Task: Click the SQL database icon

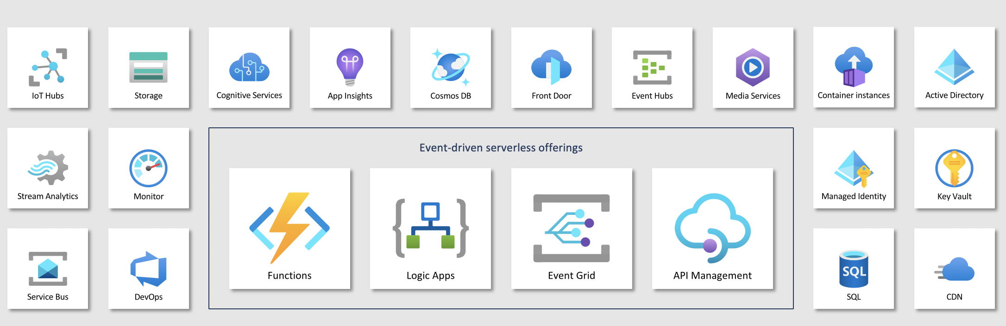Action: coord(854,269)
